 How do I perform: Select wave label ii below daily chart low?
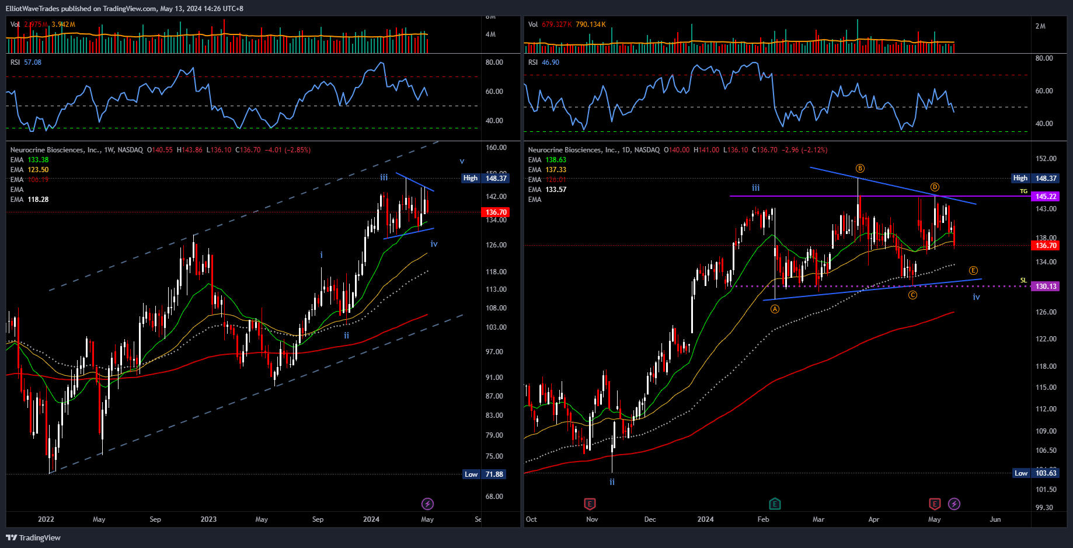(612, 482)
